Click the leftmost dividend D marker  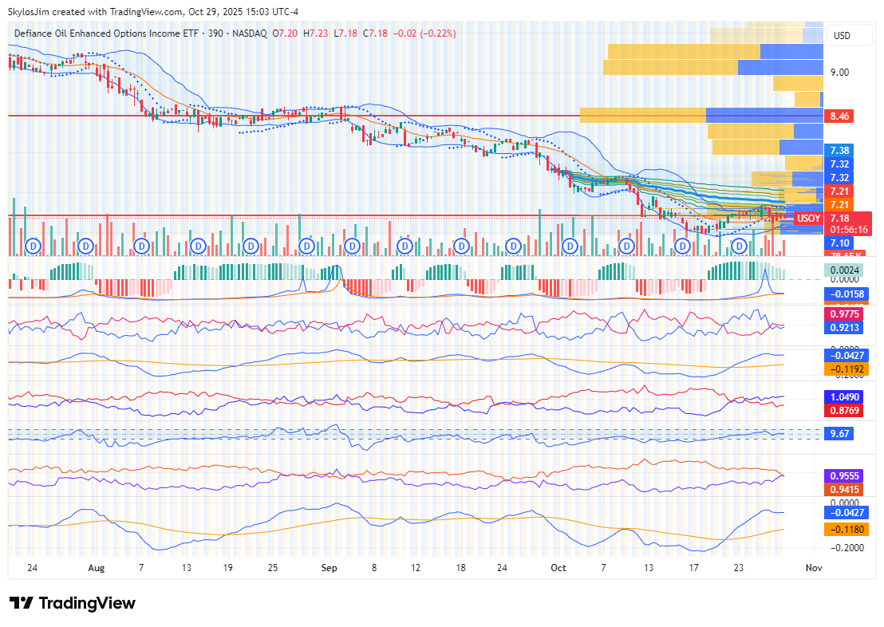34,245
